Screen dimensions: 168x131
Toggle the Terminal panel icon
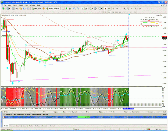pyautogui.click(x=24, y=8)
